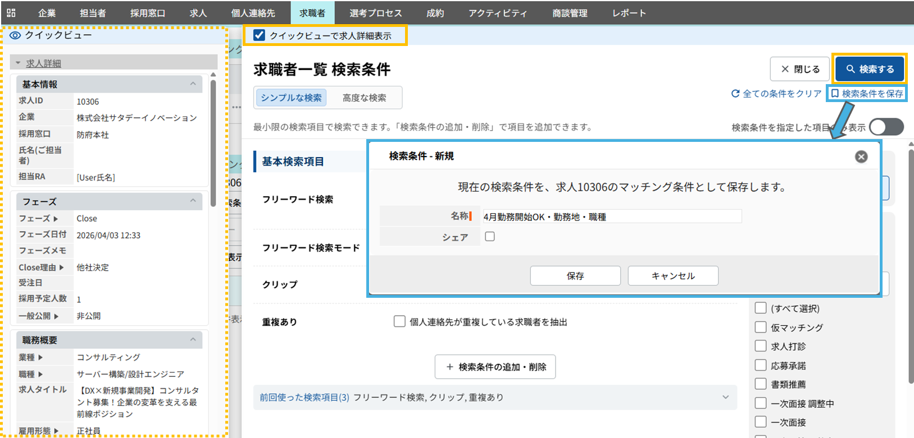Image resolution: width=914 pixels, height=438 pixels.
Task: Click the 名称 input field
Action: pos(612,216)
